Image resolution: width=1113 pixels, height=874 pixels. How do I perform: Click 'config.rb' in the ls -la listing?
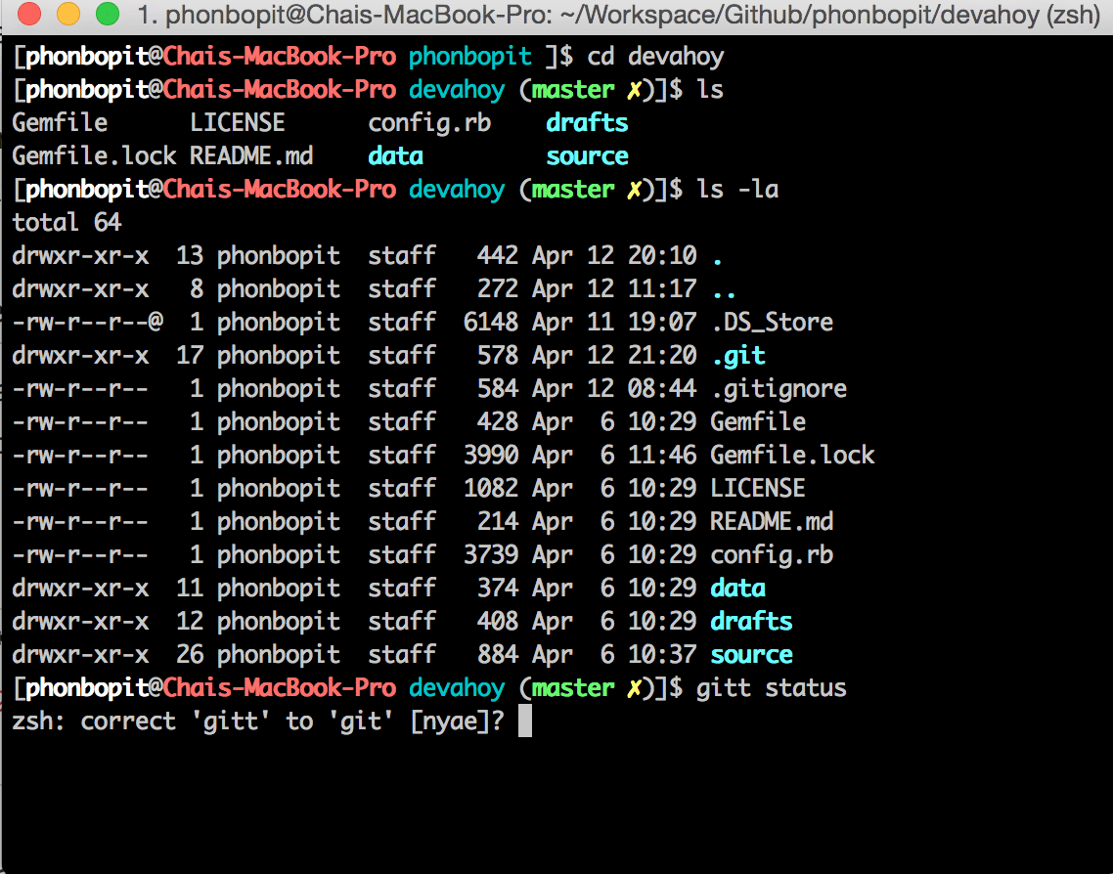(773, 555)
